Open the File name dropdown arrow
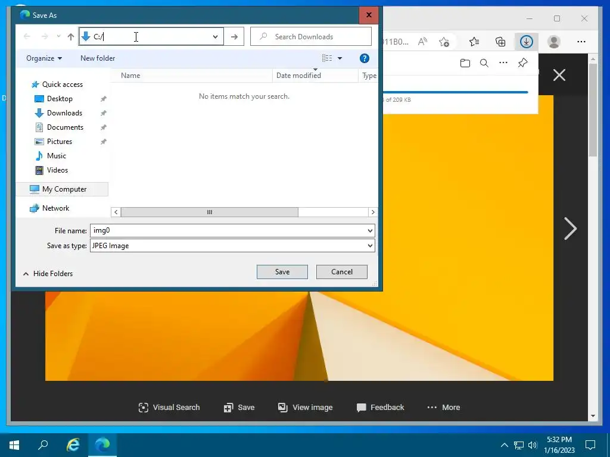 tap(370, 230)
